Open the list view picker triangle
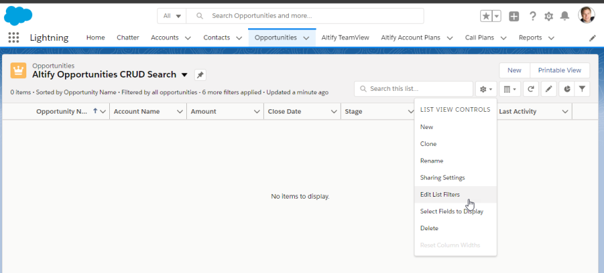Viewport: 604px width, 273px height. point(184,75)
